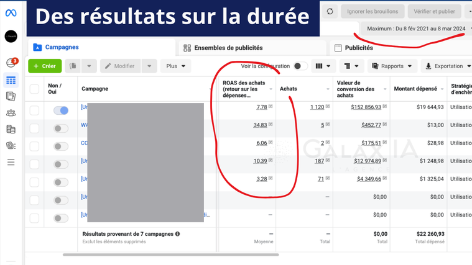Switch to the Publicités tab
Screen dimensions: 472x265
click(359, 48)
